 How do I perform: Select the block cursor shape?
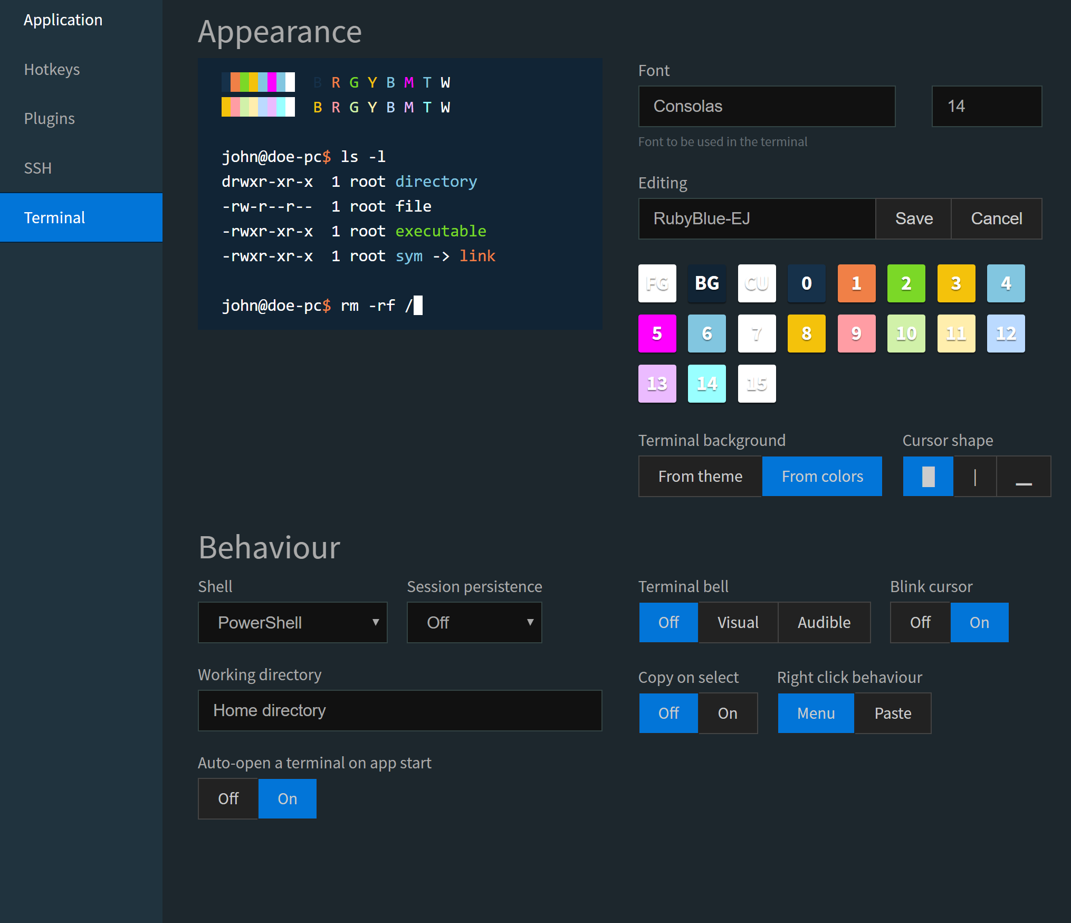(x=928, y=477)
